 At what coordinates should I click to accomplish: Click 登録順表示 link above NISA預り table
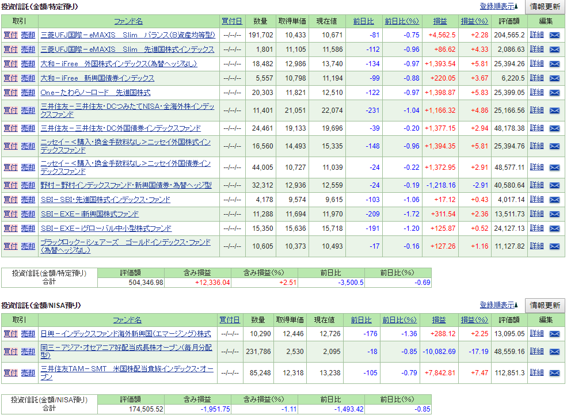pyautogui.click(x=497, y=305)
